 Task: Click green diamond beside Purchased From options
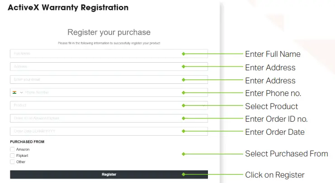tap(184, 154)
